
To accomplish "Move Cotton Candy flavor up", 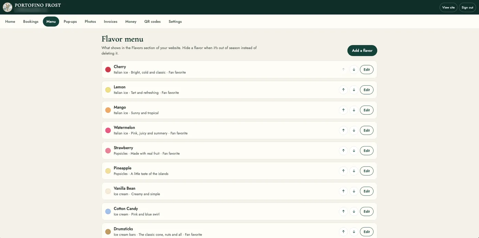I will tap(343, 211).
